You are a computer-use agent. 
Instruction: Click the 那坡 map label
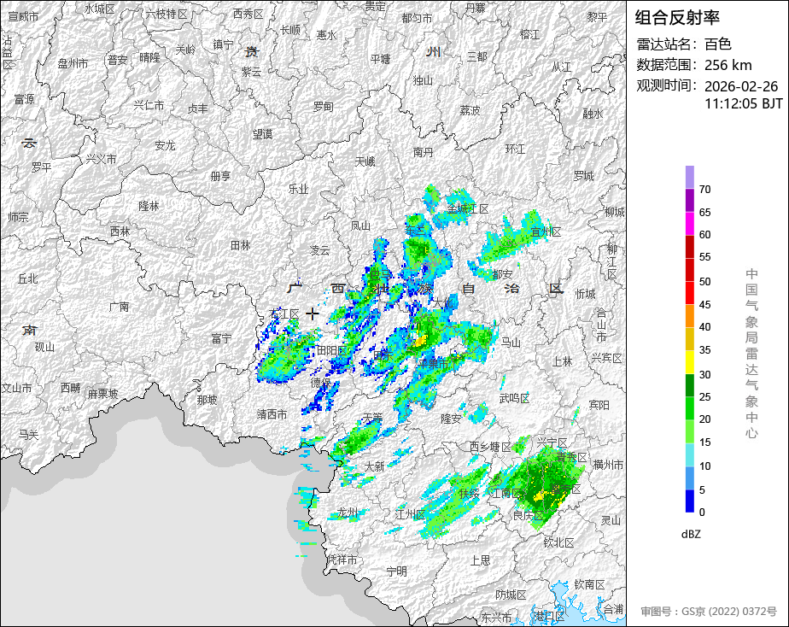pyautogui.click(x=207, y=400)
